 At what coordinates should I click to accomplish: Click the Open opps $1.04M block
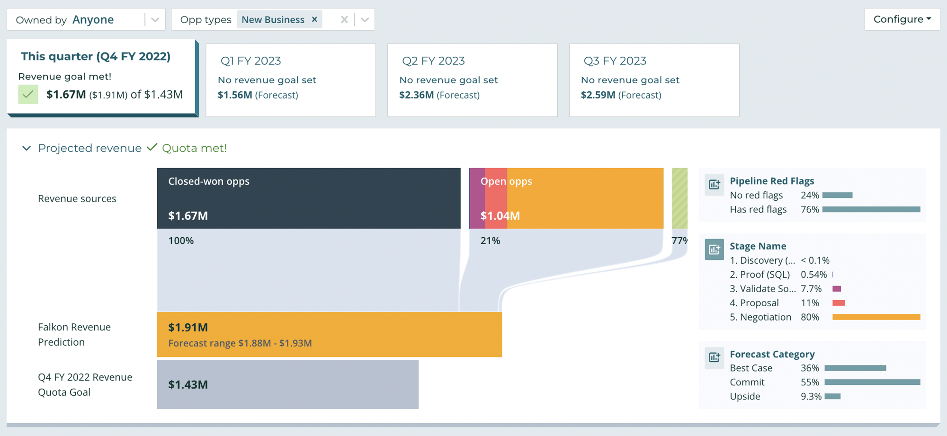pyautogui.click(x=566, y=198)
